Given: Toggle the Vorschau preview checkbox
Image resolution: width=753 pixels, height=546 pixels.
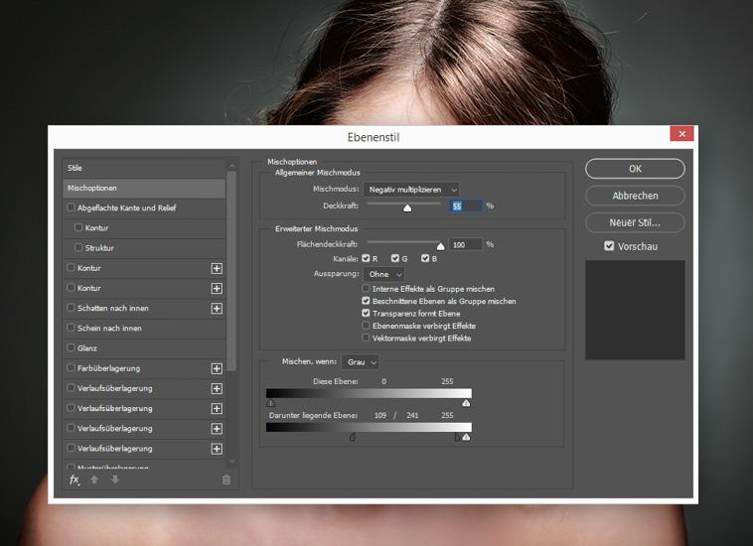Looking at the screenshot, I should 609,246.
